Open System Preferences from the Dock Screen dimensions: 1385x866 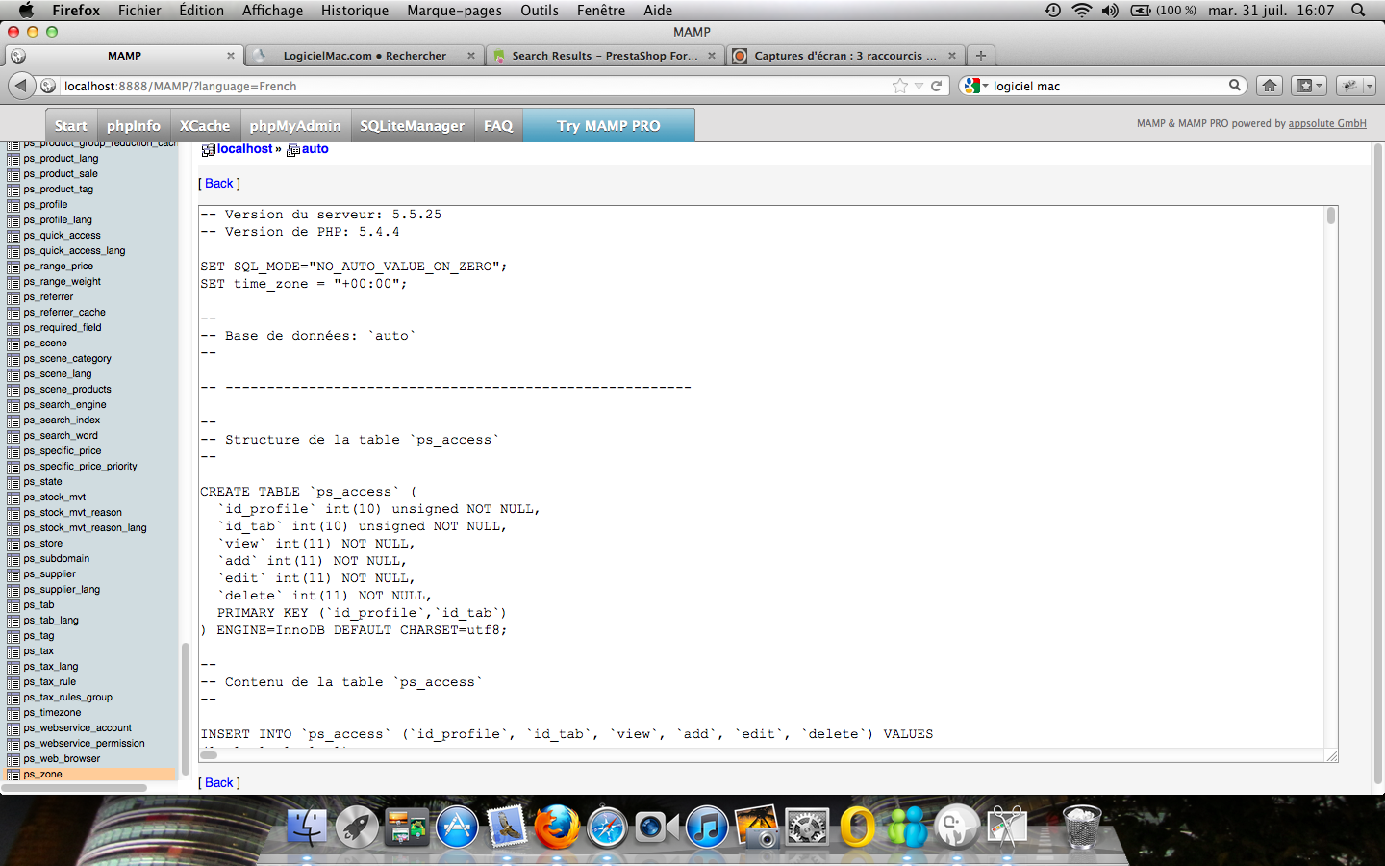point(807,827)
